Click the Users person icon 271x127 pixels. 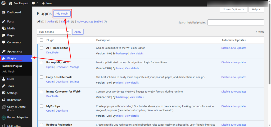tap(4, 79)
